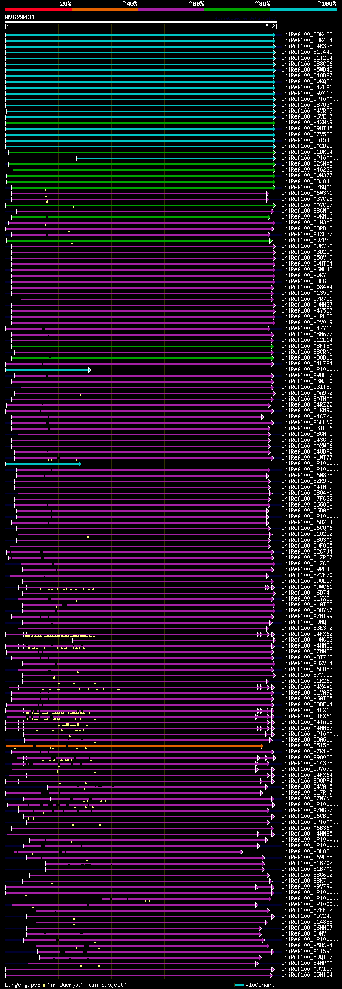Open hit UniRef100_B1J445
Screen dimensions: 342x989
point(307,52)
